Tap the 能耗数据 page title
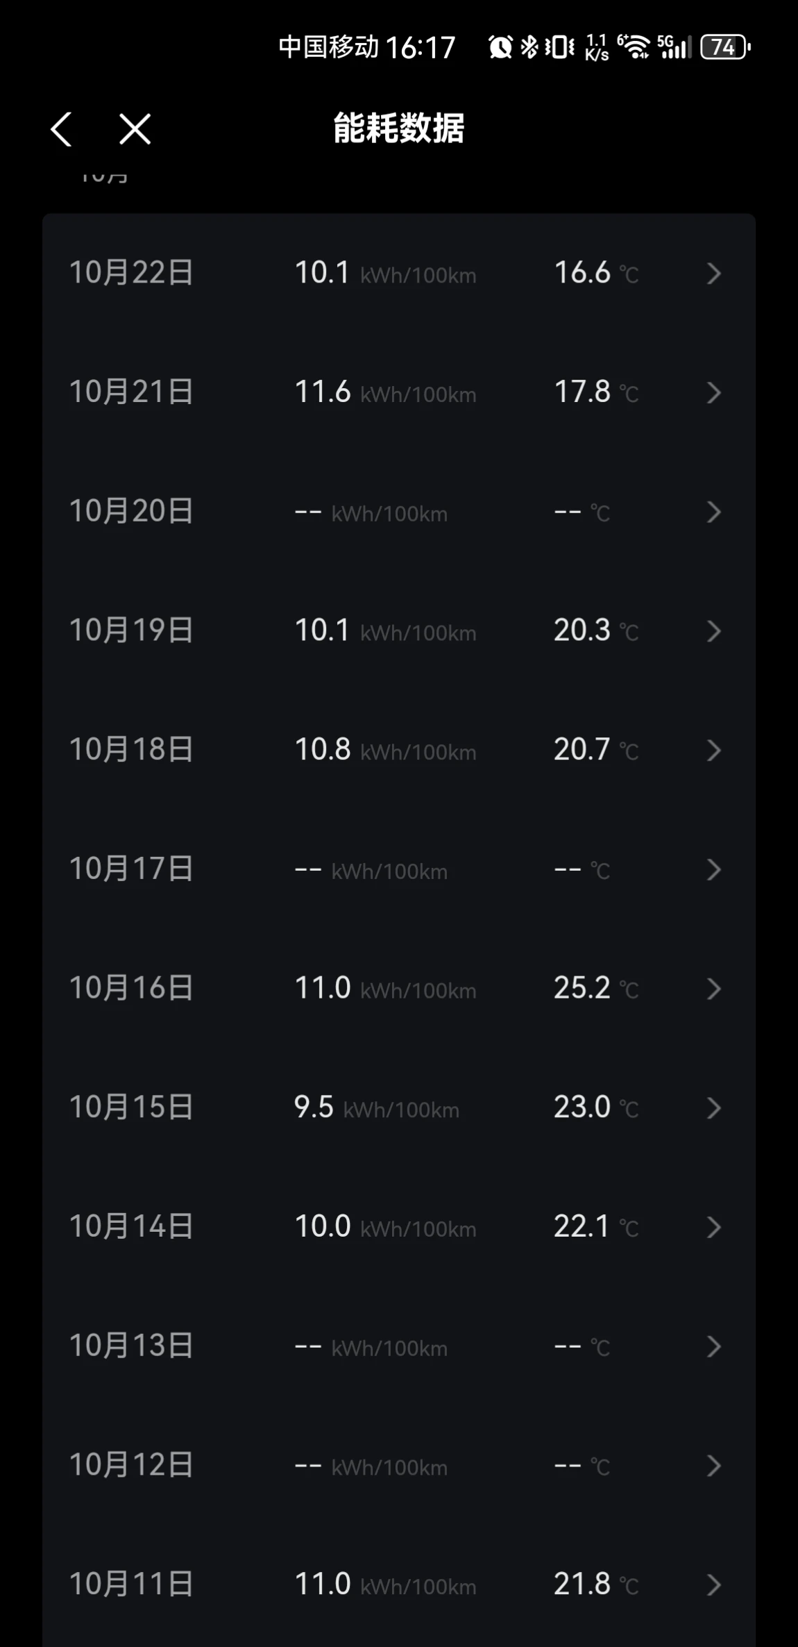This screenshot has height=1647, width=798. click(x=399, y=129)
